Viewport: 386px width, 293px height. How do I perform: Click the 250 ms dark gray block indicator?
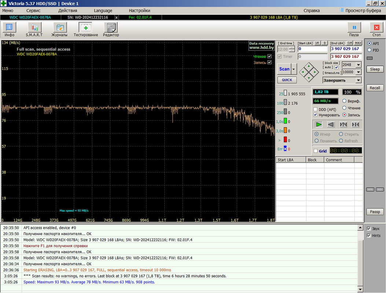point(285,111)
